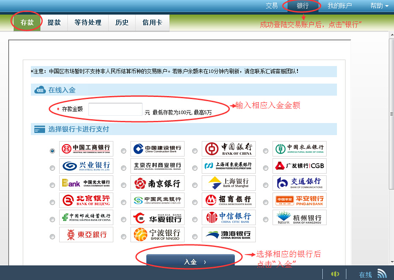Choose the 中国邮政储蓄银行 logo
The height and width of the screenshot is (280, 394).
click(x=86, y=217)
